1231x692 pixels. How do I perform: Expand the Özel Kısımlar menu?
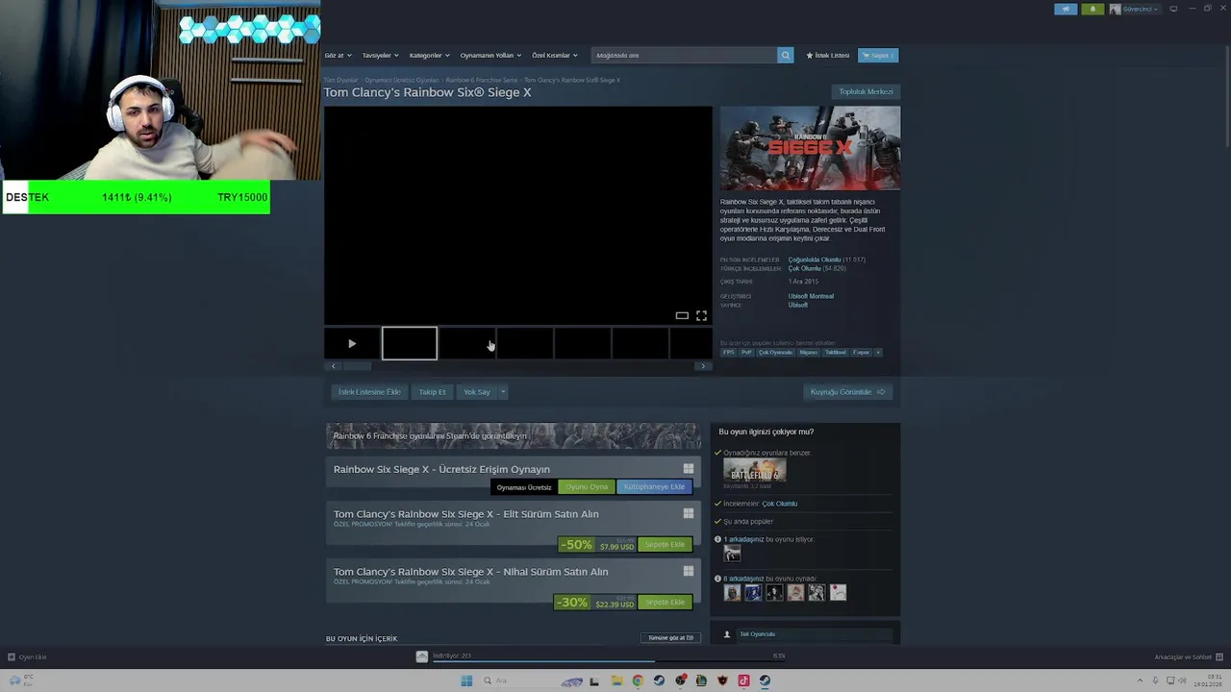(555, 55)
